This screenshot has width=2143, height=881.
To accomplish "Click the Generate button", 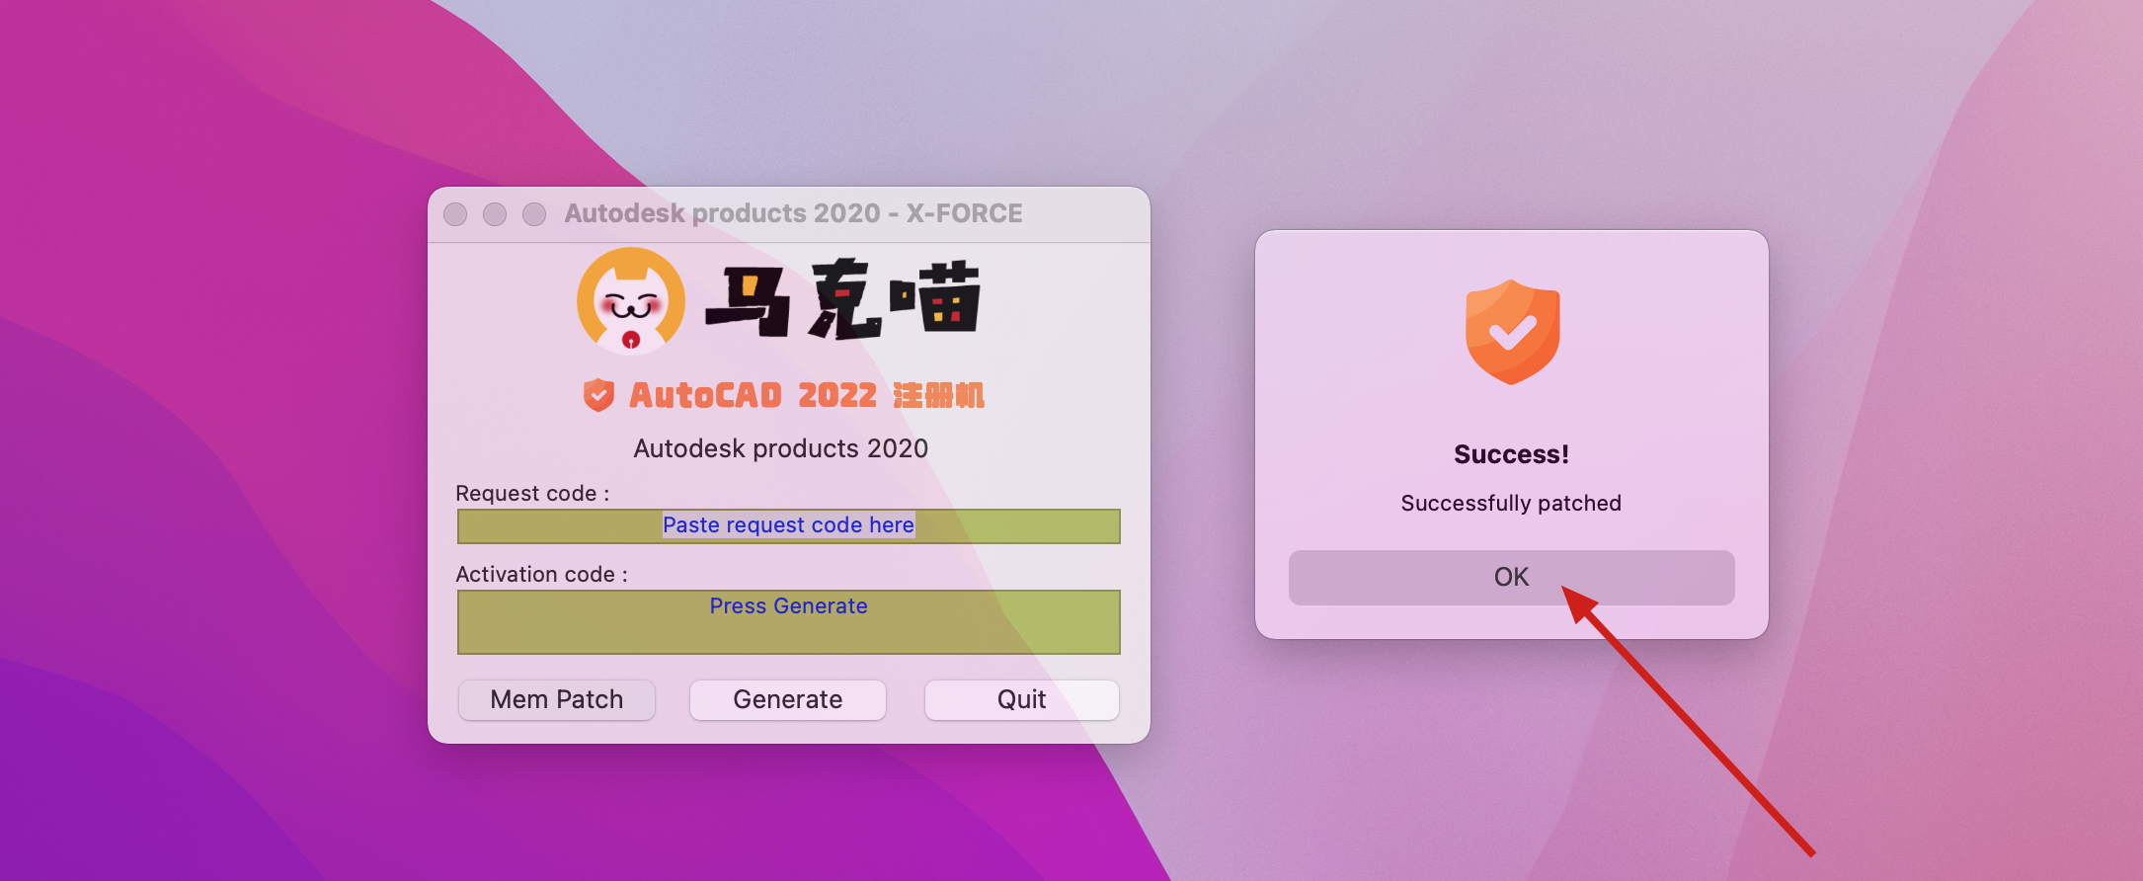I will point(788,699).
